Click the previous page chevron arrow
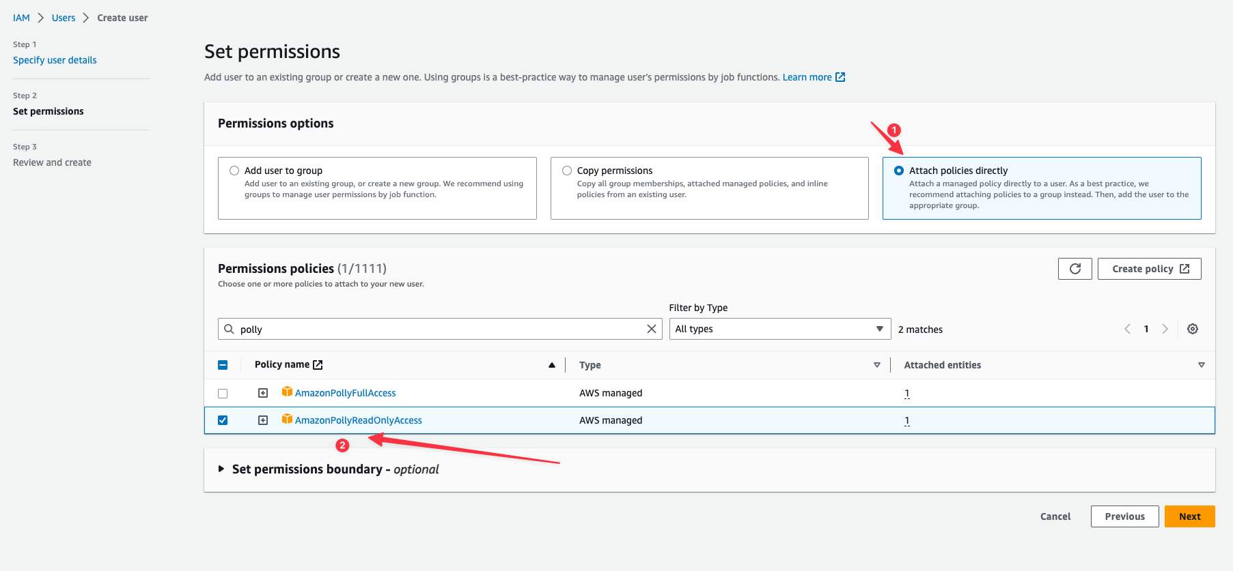The width and height of the screenshot is (1233, 571). pos(1127,329)
